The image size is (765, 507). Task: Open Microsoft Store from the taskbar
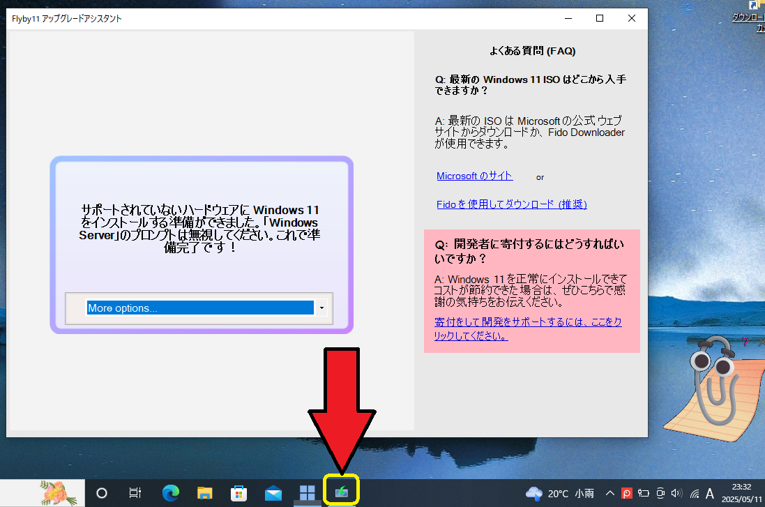coord(238,493)
